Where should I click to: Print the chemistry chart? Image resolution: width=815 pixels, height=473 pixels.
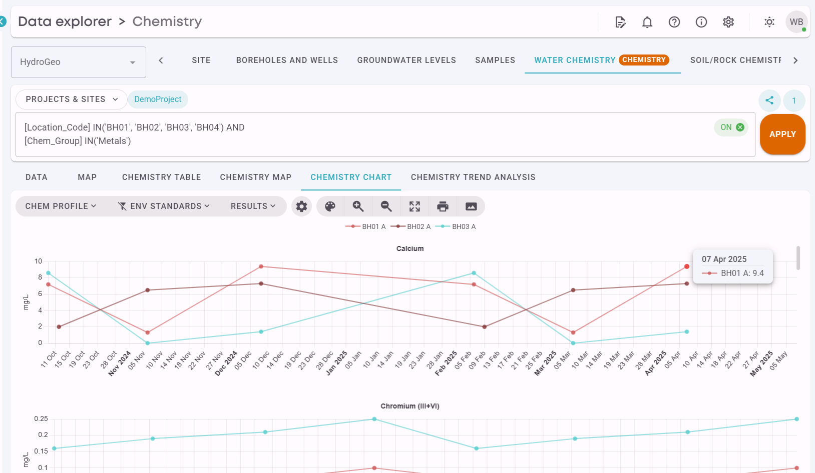[443, 206]
